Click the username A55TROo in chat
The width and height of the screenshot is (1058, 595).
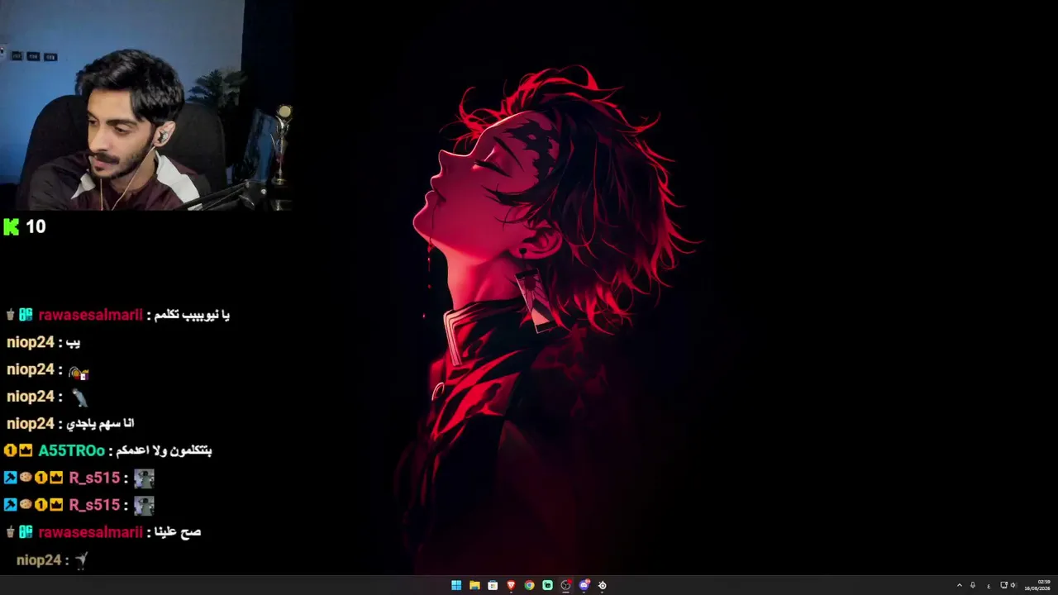pos(71,450)
